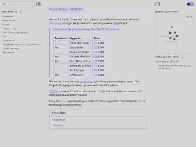Select the Upgrade column header
This screenshot has width=196, height=147.
point(81,38)
